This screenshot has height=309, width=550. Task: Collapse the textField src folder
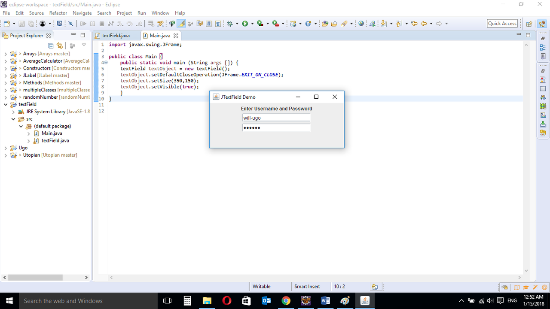13,119
